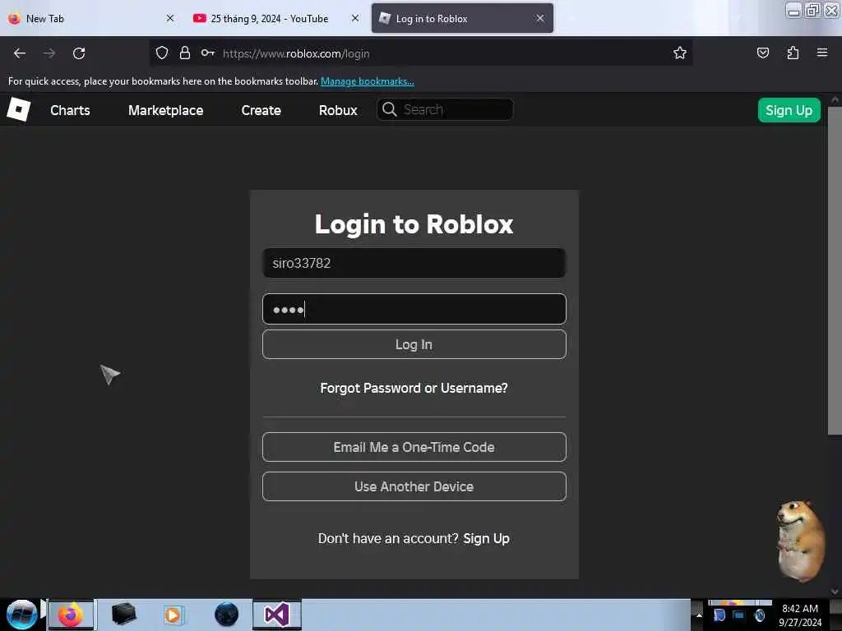Close the New Tab tab

pos(170,18)
